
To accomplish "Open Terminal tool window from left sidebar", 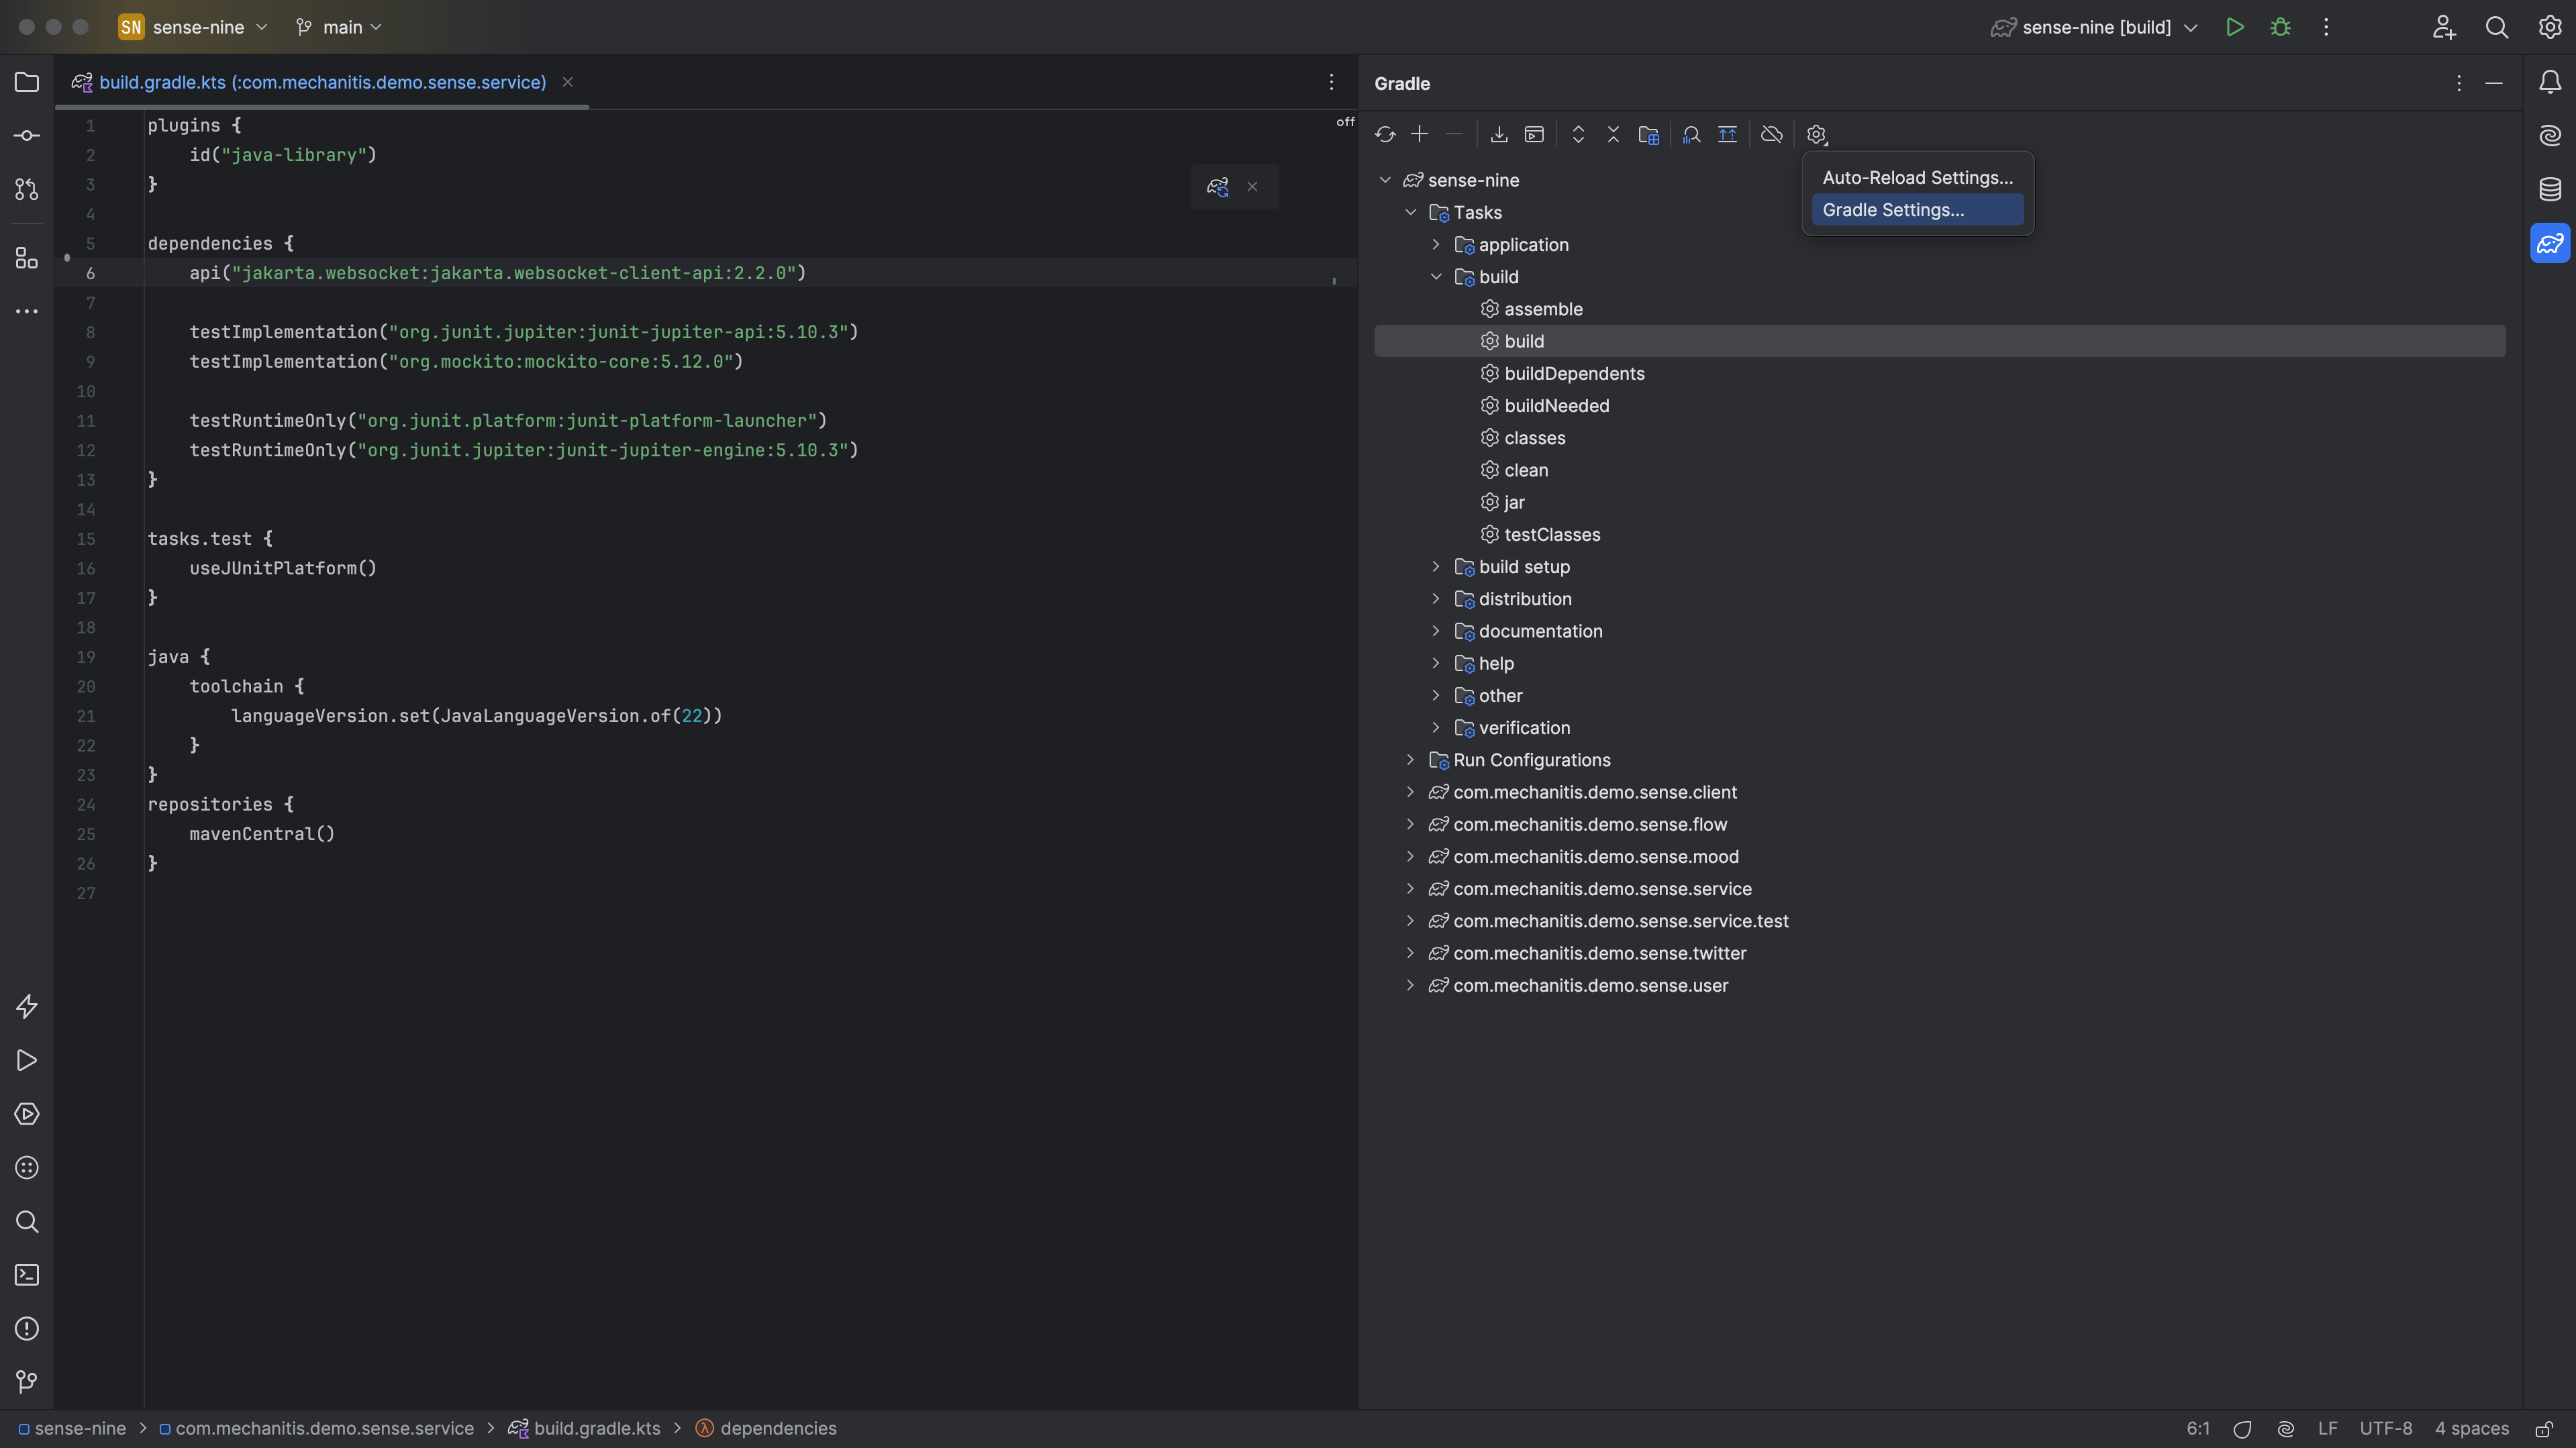I will (x=27, y=1275).
